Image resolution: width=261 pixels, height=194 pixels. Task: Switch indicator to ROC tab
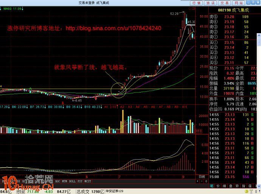tap(57, 181)
